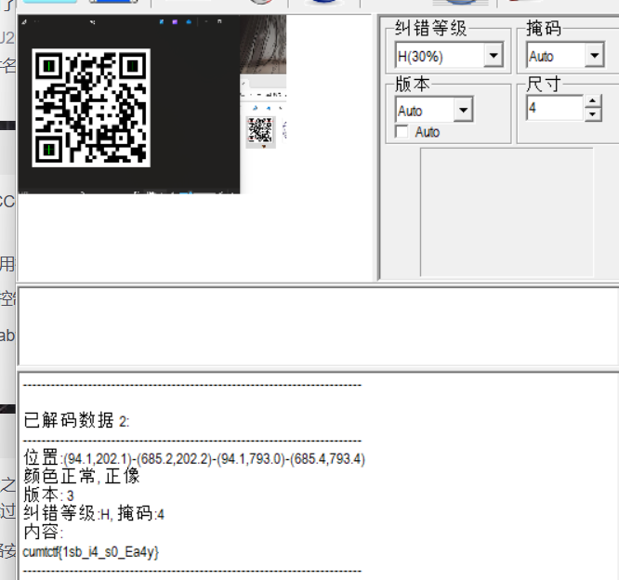The width and height of the screenshot is (619, 580).
Task: Click the empty preview panel on right
Action: (x=507, y=213)
